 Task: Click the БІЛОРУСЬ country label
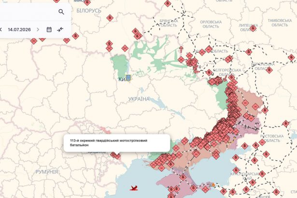coord(89,11)
